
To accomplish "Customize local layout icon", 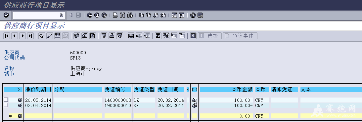I will [x=200, y=15].
